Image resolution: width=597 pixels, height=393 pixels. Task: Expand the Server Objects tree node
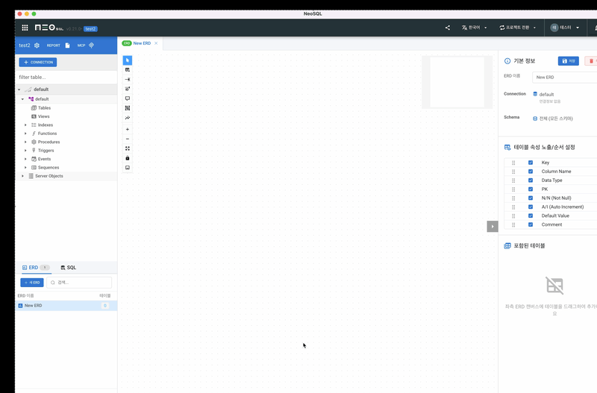[x=22, y=176]
